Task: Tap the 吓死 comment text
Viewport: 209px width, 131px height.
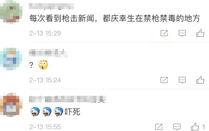Action: coord(72,112)
